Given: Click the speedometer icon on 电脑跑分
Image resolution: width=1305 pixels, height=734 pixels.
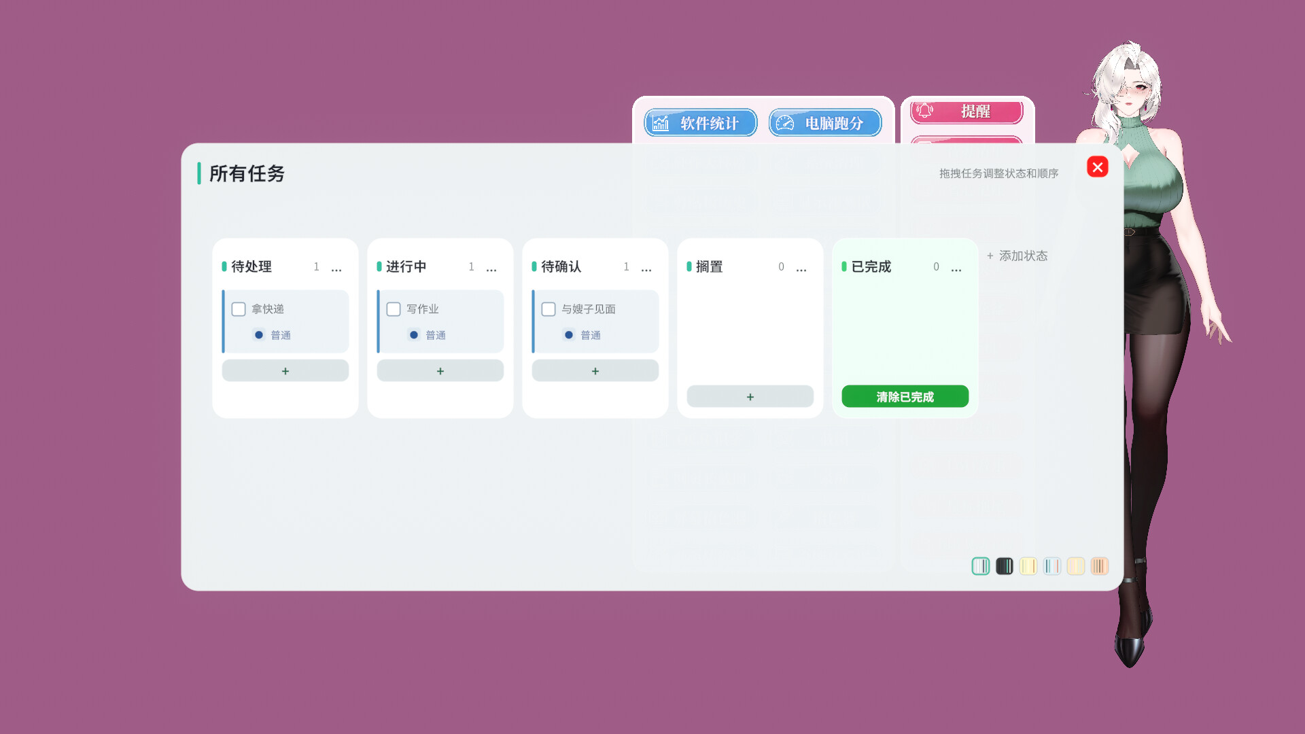Looking at the screenshot, I should tap(785, 123).
